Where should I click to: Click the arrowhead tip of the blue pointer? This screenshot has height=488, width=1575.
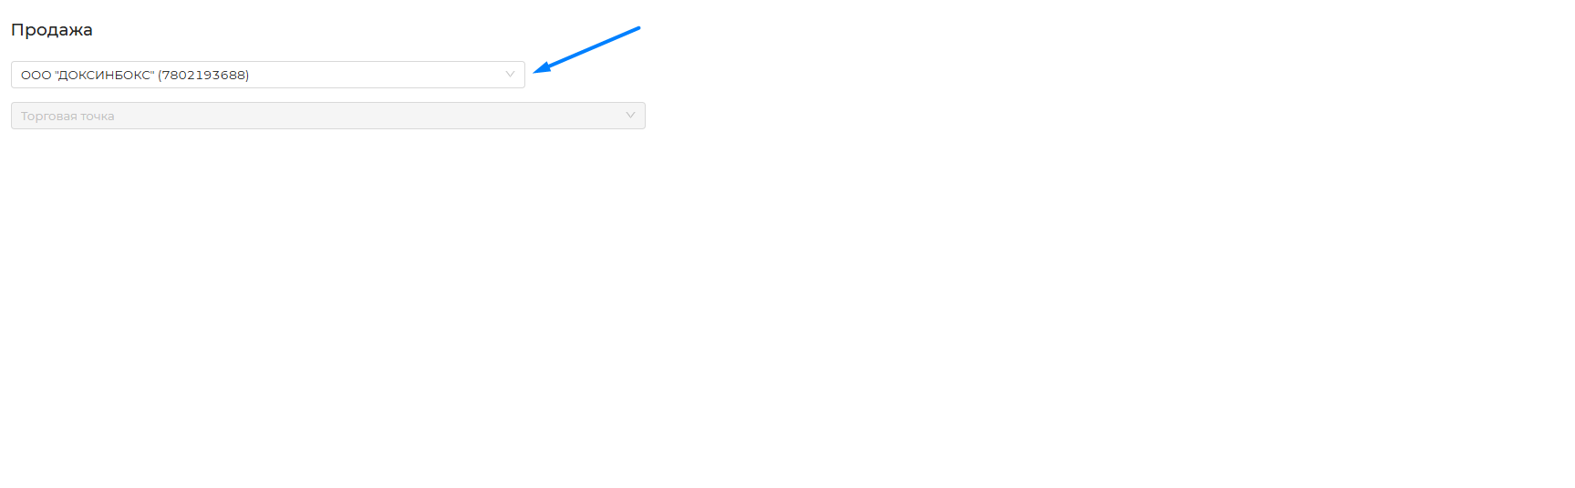pos(538,69)
